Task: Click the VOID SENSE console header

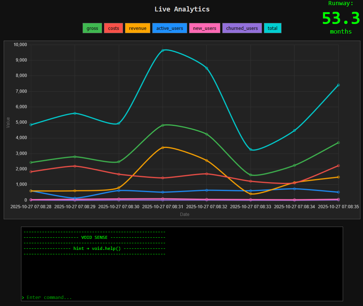Action: point(94,237)
